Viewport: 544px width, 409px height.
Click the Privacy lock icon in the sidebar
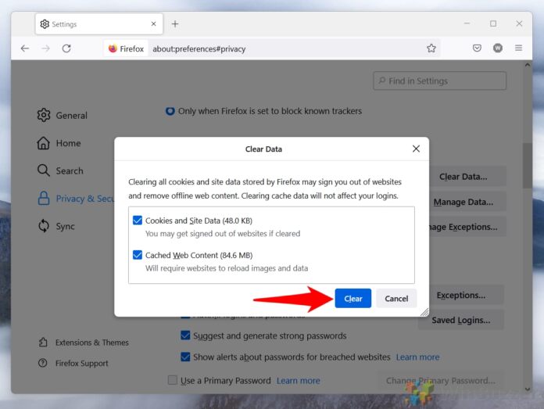43,199
